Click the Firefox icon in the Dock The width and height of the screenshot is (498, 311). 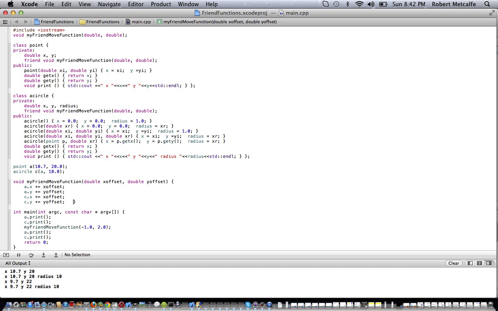(93, 304)
